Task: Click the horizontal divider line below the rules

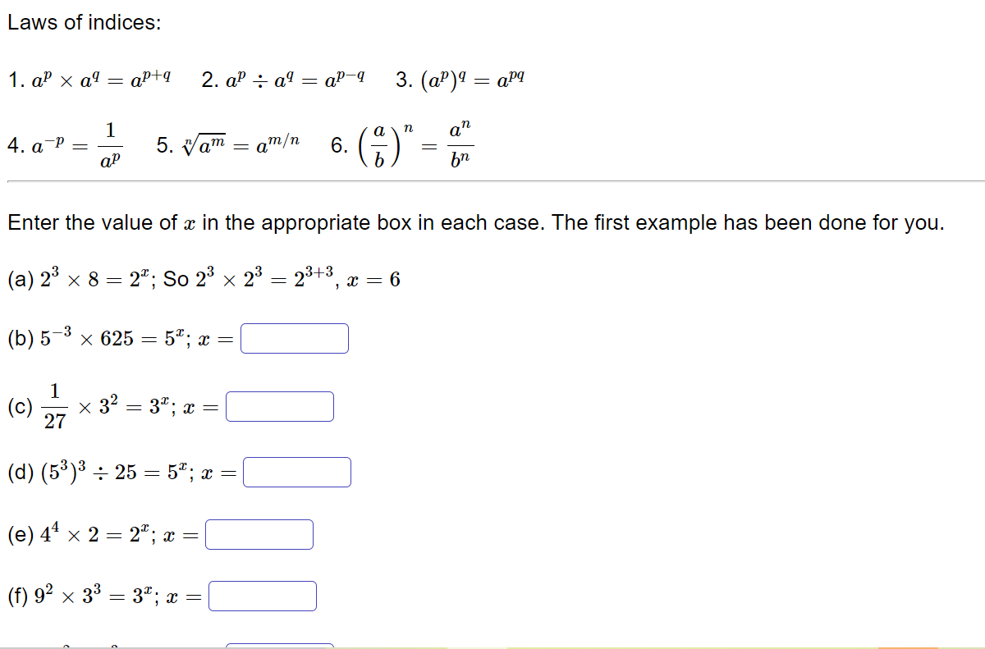Action: [x=492, y=178]
